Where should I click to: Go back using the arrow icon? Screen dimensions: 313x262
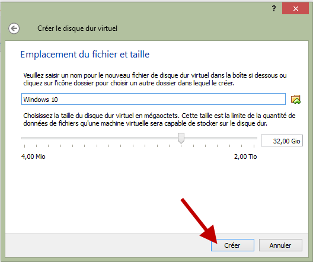pos(14,28)
